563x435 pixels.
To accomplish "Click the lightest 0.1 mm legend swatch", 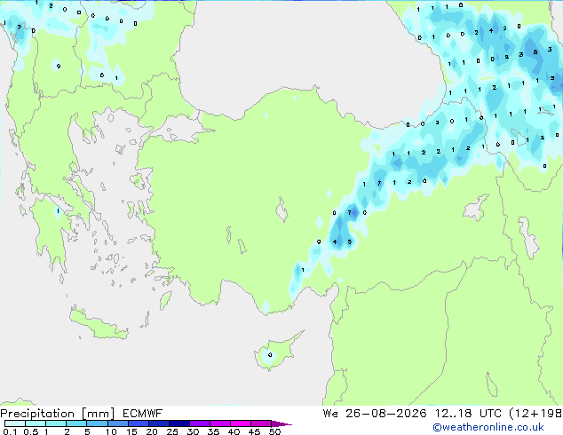I will (x=15, y=423).
